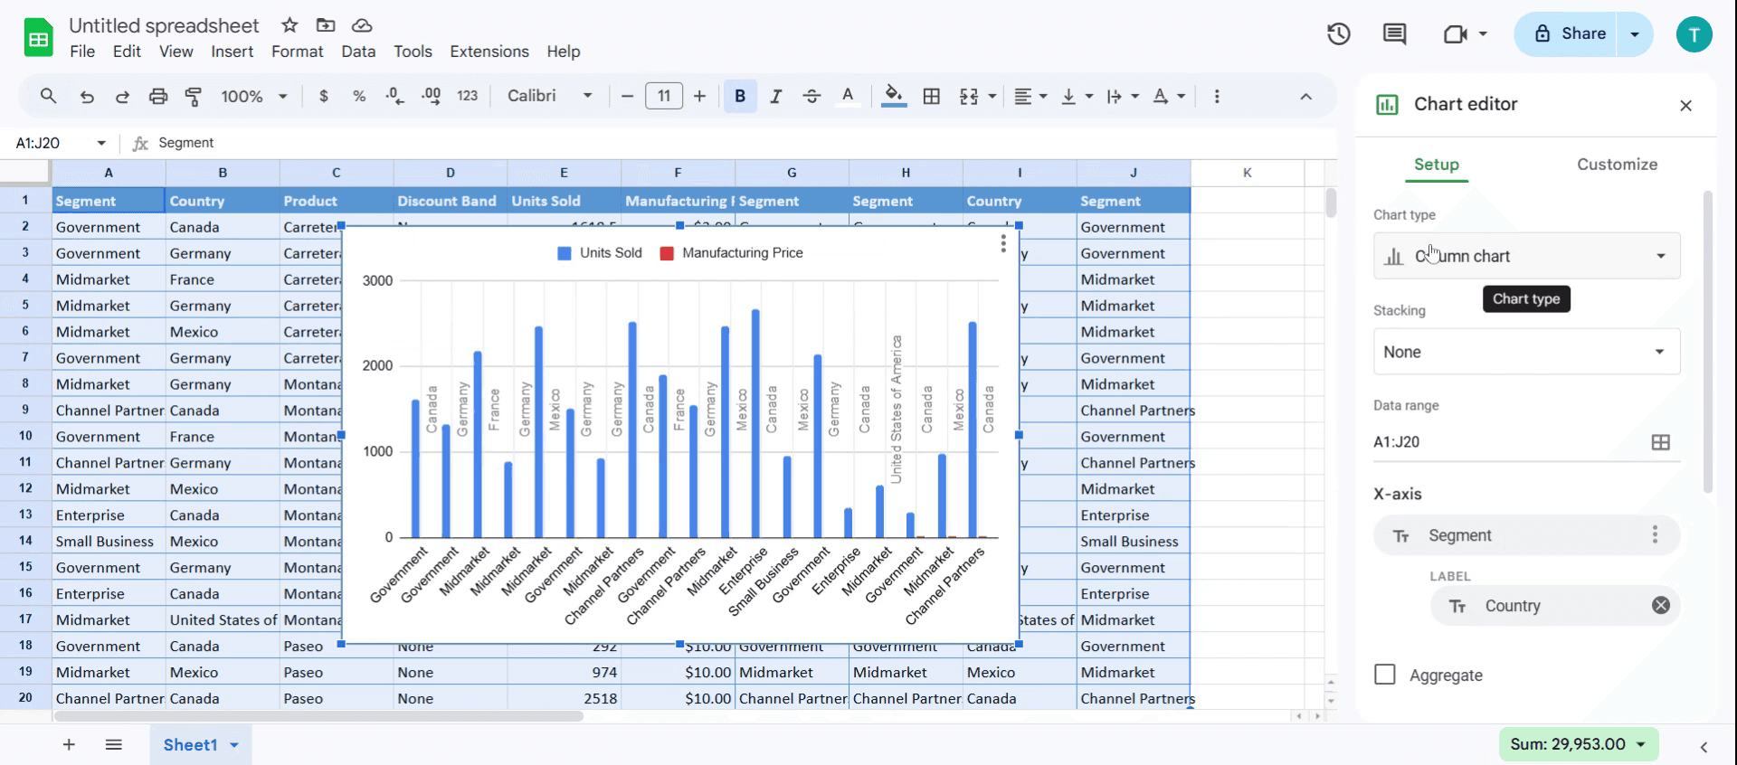Click the paint format roller icon

pyautogui.click(x=193, y=97)
